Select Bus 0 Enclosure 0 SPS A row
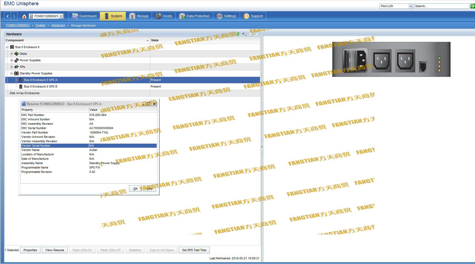This screenshot has height=264, width=475. [133, 80]
